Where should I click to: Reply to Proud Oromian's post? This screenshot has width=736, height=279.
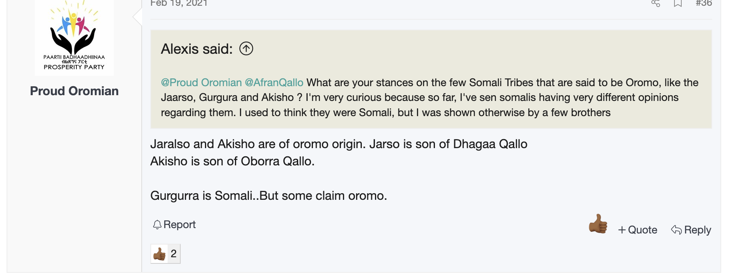(691, 230)
